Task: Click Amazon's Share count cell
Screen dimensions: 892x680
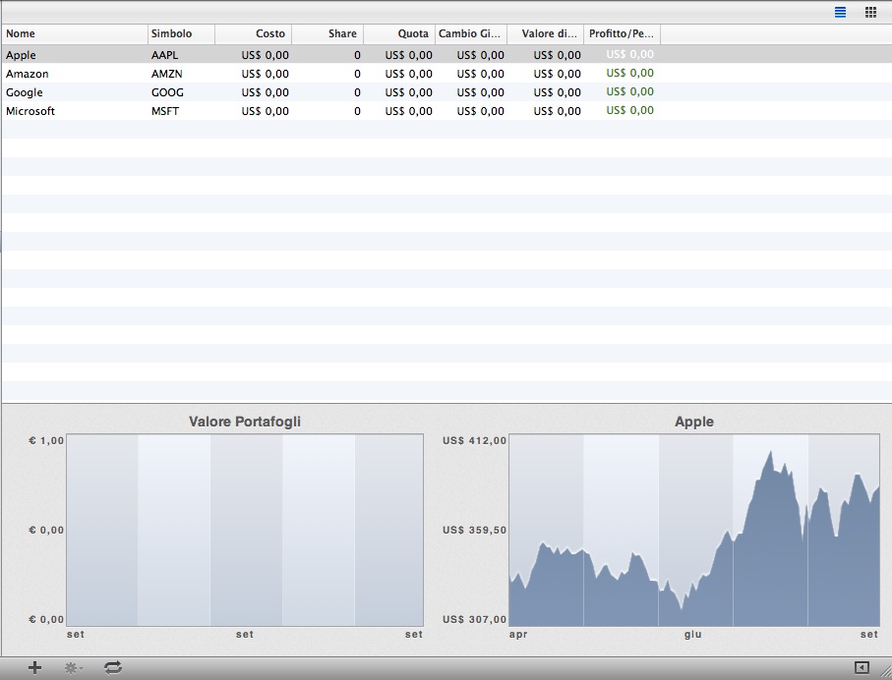Action: pos(357,74)
